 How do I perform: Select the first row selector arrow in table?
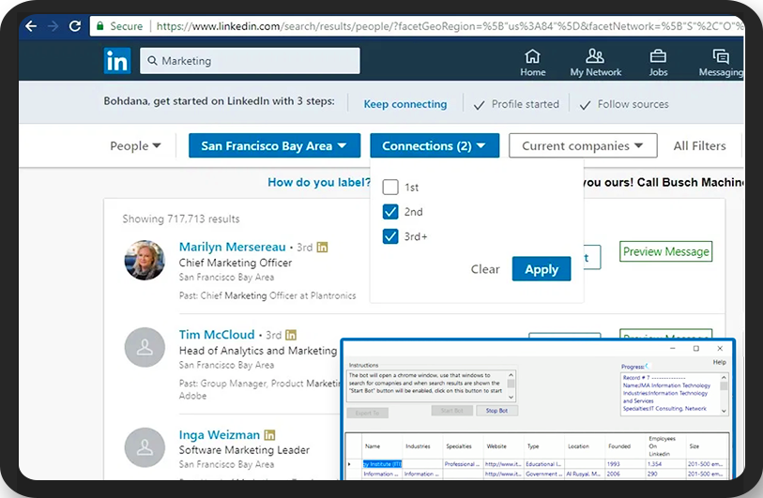click(349, 464)
